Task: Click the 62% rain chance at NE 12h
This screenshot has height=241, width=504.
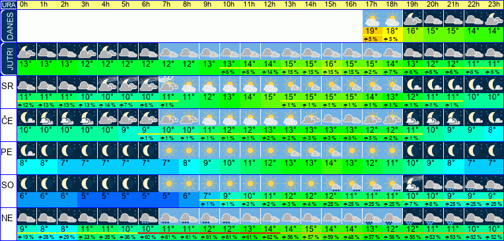Action: (x=270, y=237)
